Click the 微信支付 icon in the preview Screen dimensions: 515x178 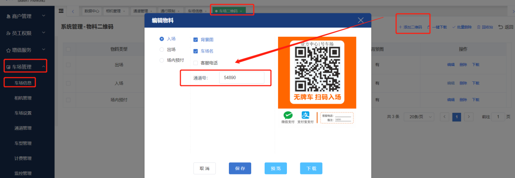(x=288, y=115)
